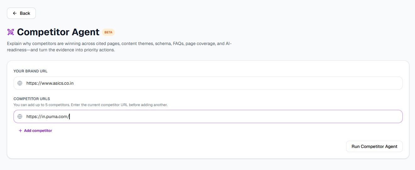This screenshot has width=415, height=170.
Task: Focus the competitor URL field with in.puma.com
Action: click(x=208, y=116)
